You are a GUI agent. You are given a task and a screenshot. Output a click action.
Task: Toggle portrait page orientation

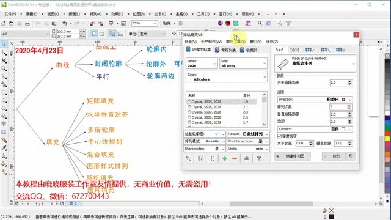coord(93,34)
